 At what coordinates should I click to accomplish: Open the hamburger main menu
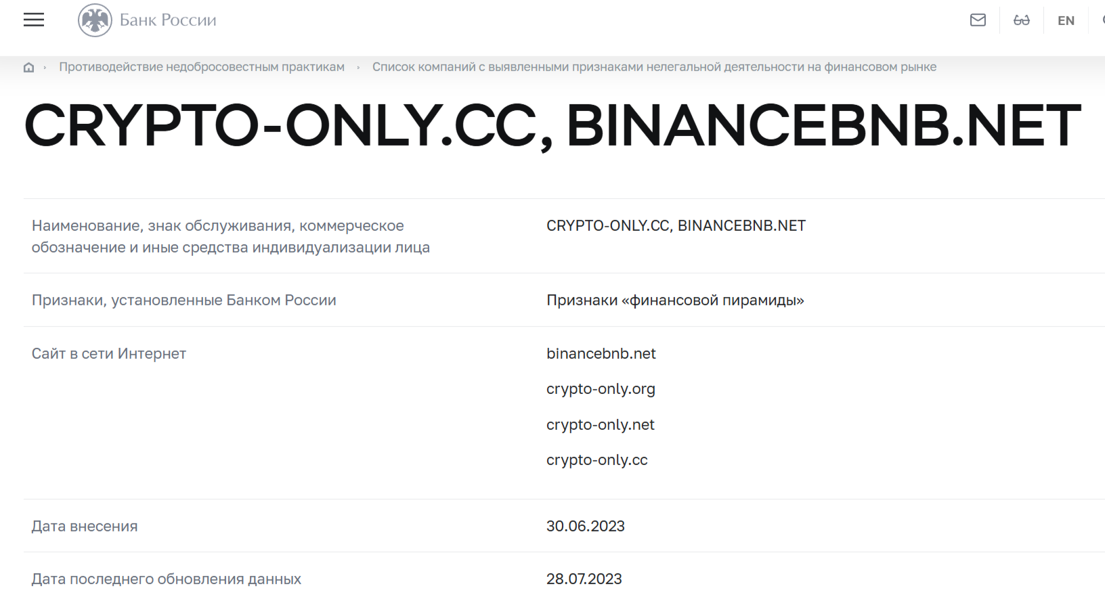point(34,20)
